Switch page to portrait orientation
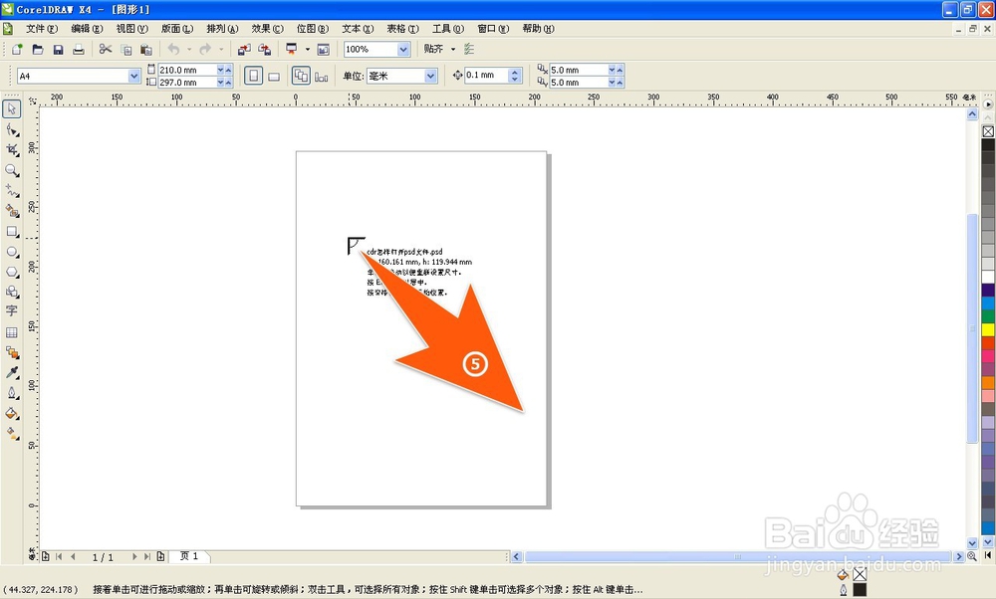 click(x=254, y=76)
